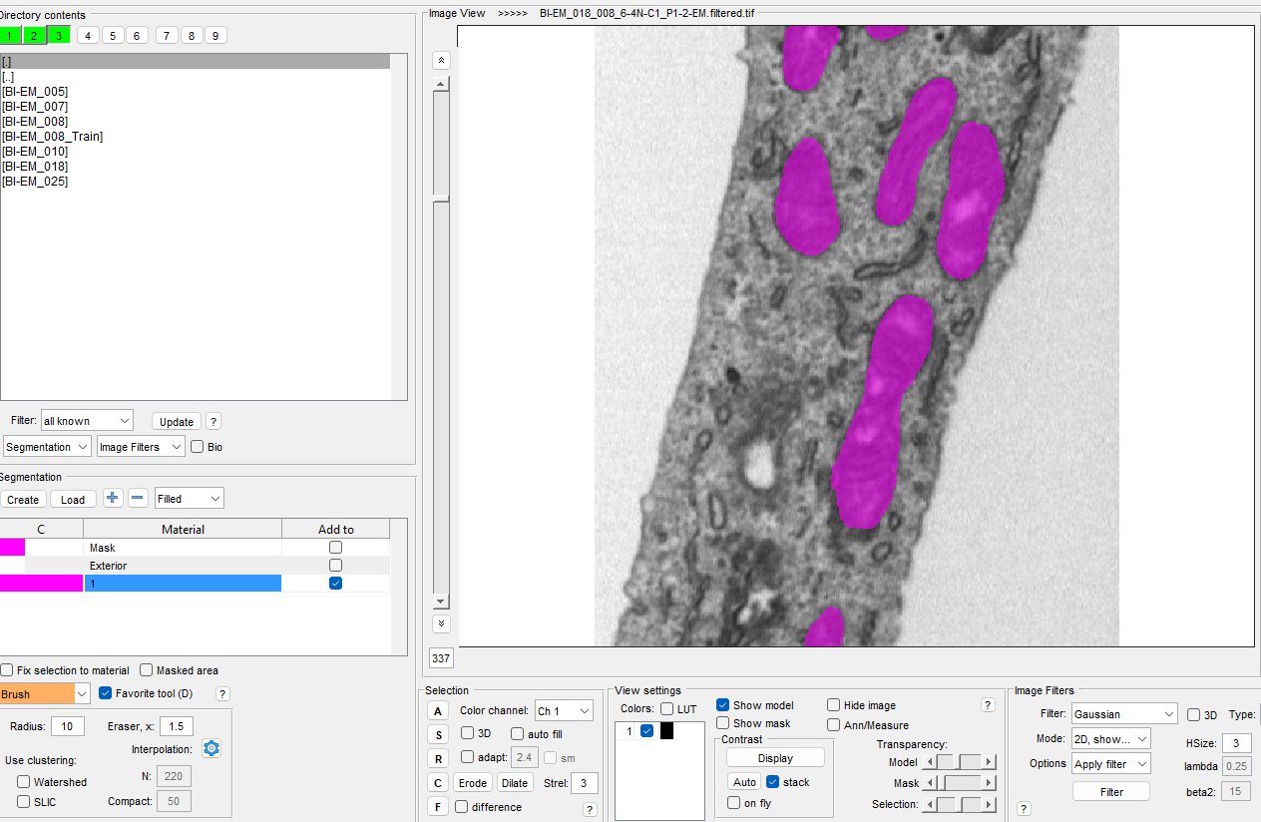
Task: Click the plus icon to add material
Action: click(113, 498)
